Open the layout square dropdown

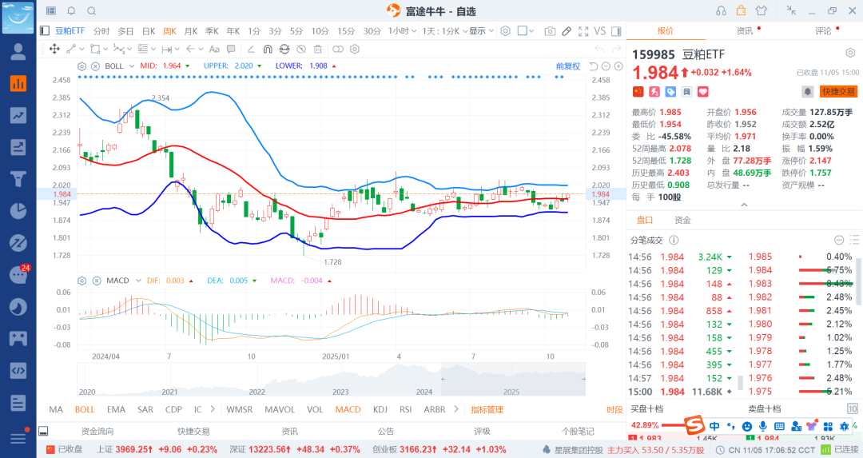tap(526, 31)
